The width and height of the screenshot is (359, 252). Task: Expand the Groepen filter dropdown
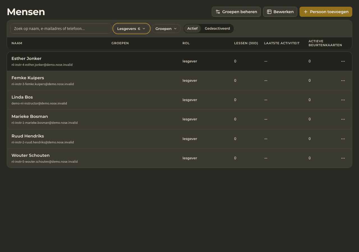pos(166,29)
